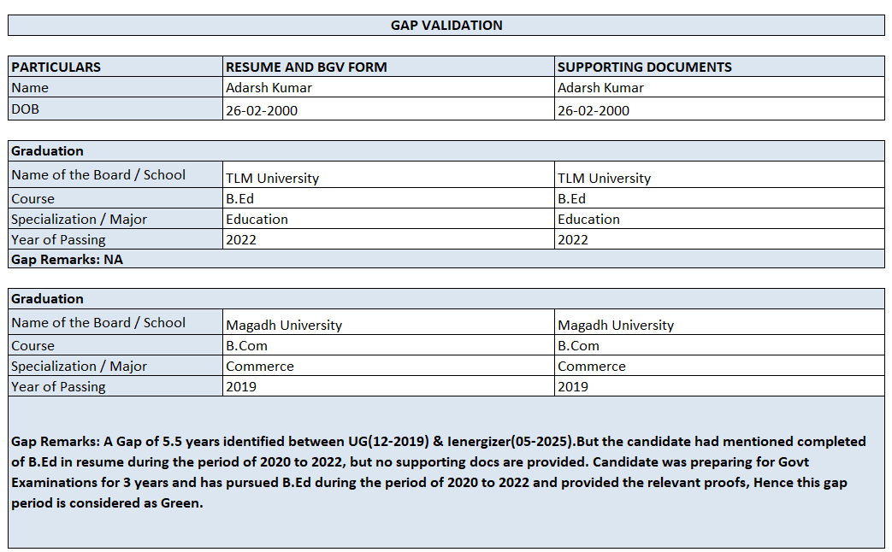Select the 5.5 years Gap Remarks paragraph cell
The image size is (892, 552).
446,472
